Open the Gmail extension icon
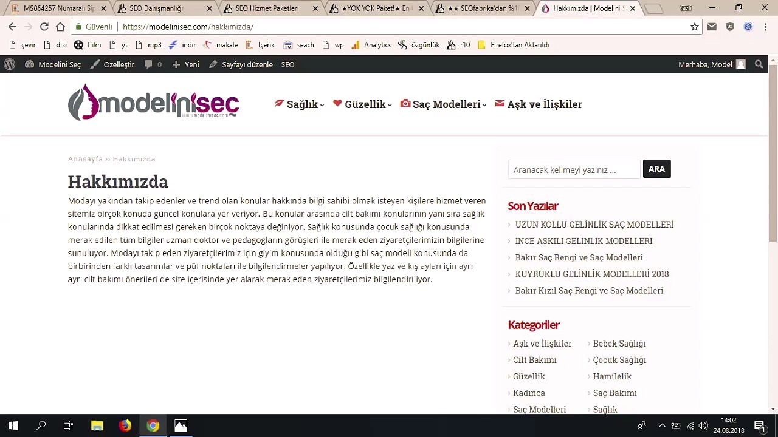This screenshot has width=778, height=437. tap(712, 27)
